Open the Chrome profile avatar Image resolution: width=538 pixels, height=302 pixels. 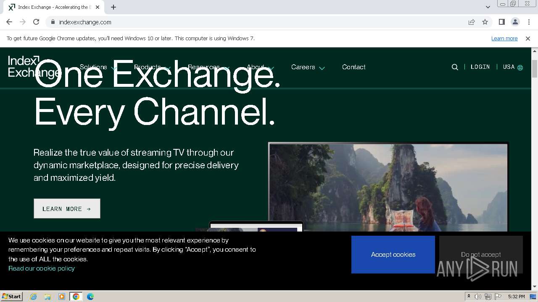pyautogui.click(x=515, y=22)
